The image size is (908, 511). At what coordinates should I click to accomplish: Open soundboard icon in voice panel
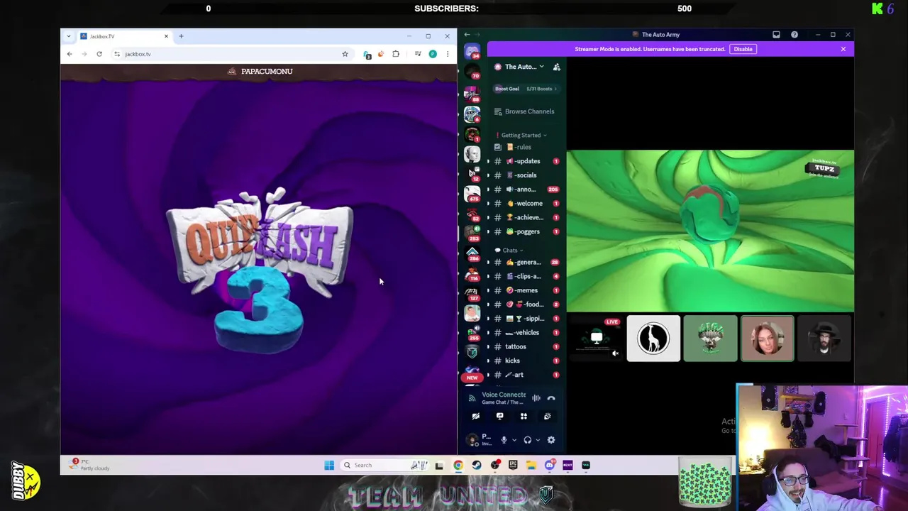[547, 417]
